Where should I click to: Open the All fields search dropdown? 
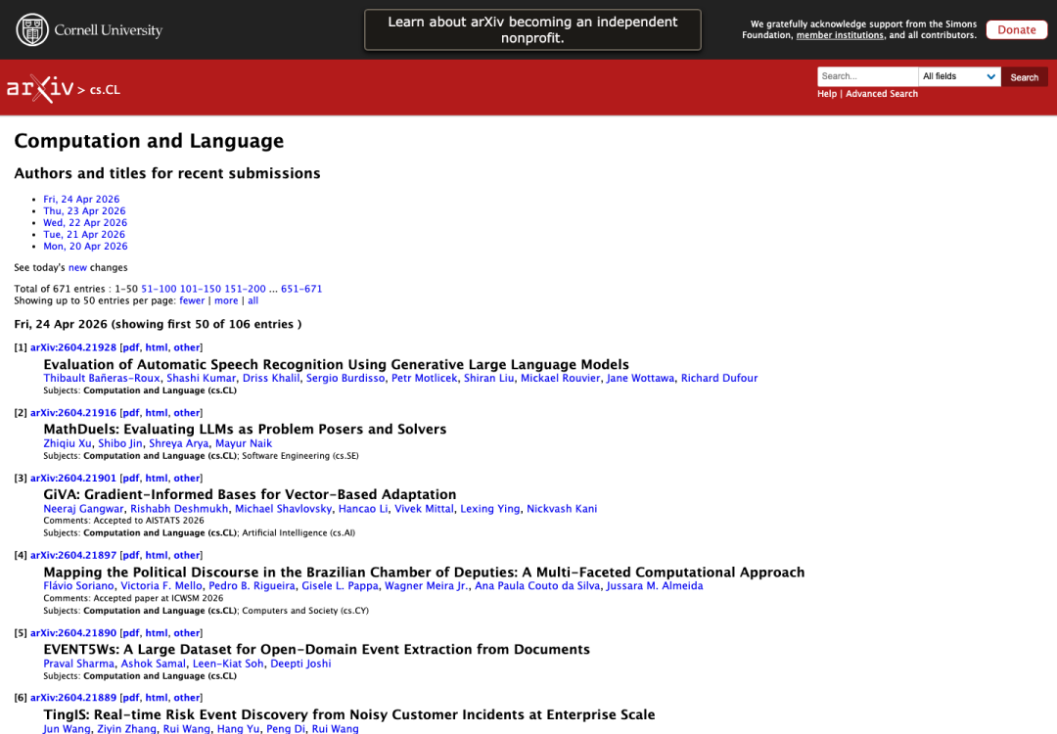(x=959, y=77)
